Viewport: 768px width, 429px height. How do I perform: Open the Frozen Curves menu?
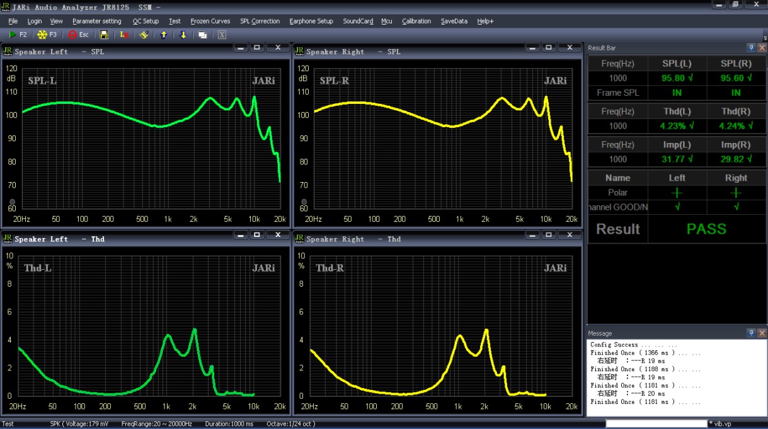click(210, 21)
